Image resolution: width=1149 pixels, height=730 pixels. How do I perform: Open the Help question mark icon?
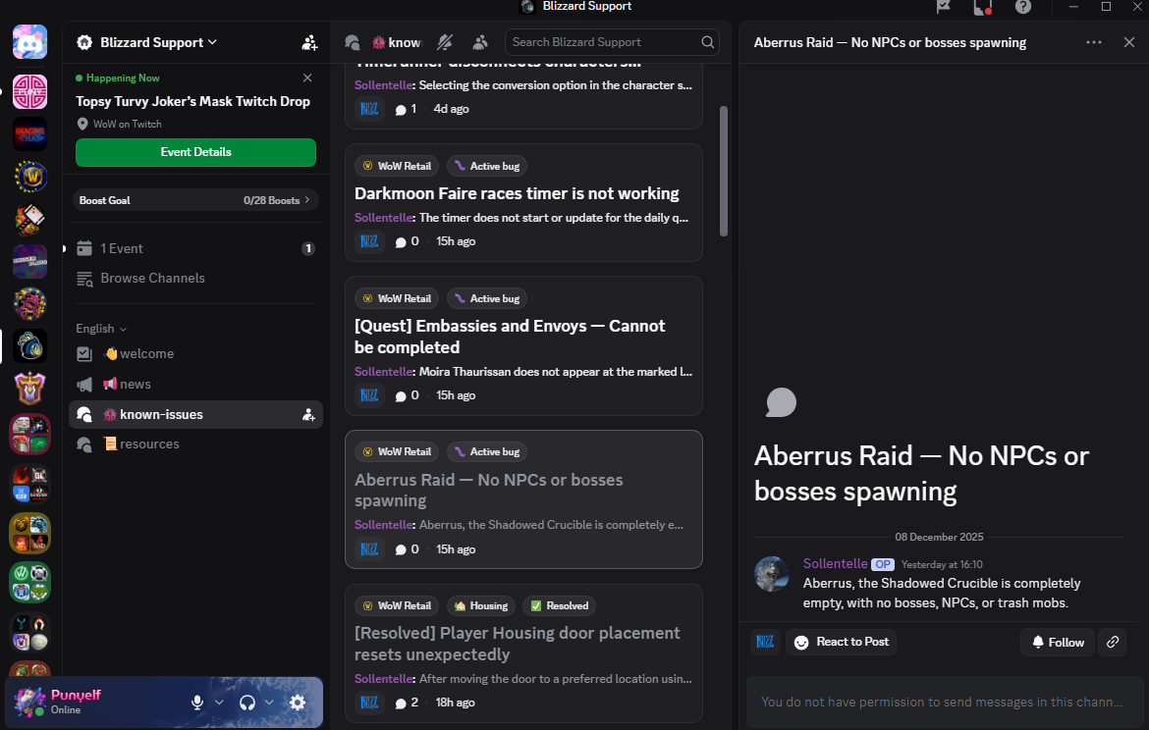(x=1023, y=7)
